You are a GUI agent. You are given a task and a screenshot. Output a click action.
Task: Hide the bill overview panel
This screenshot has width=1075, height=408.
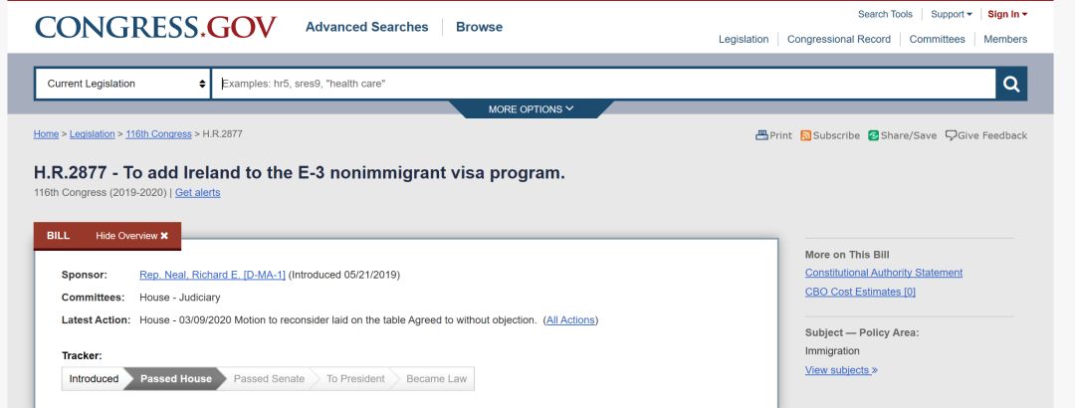132,236
